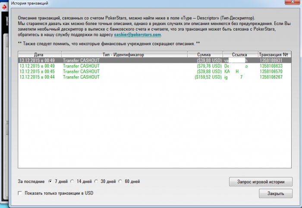
Task: Select the 30 дней radio button
Action: 96,181
